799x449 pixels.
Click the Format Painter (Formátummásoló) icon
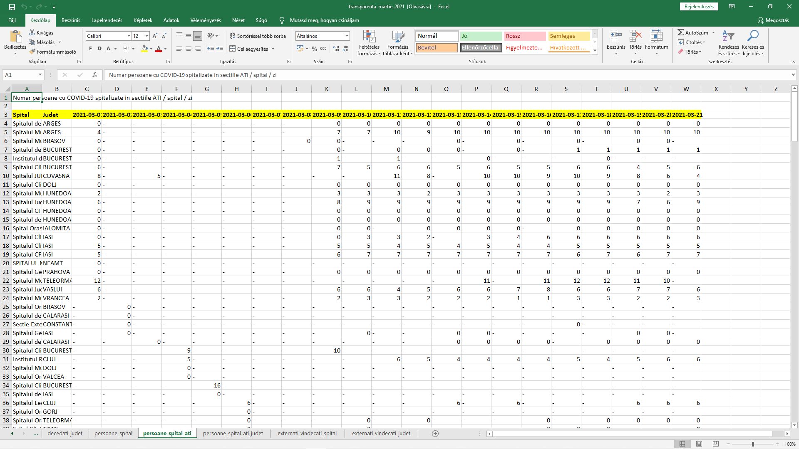pyautogui.click(x=32, y=52)
